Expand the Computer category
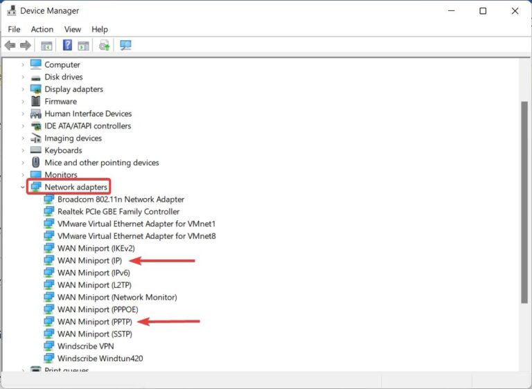This screenshot has width=532, height=389. [23, 64]
